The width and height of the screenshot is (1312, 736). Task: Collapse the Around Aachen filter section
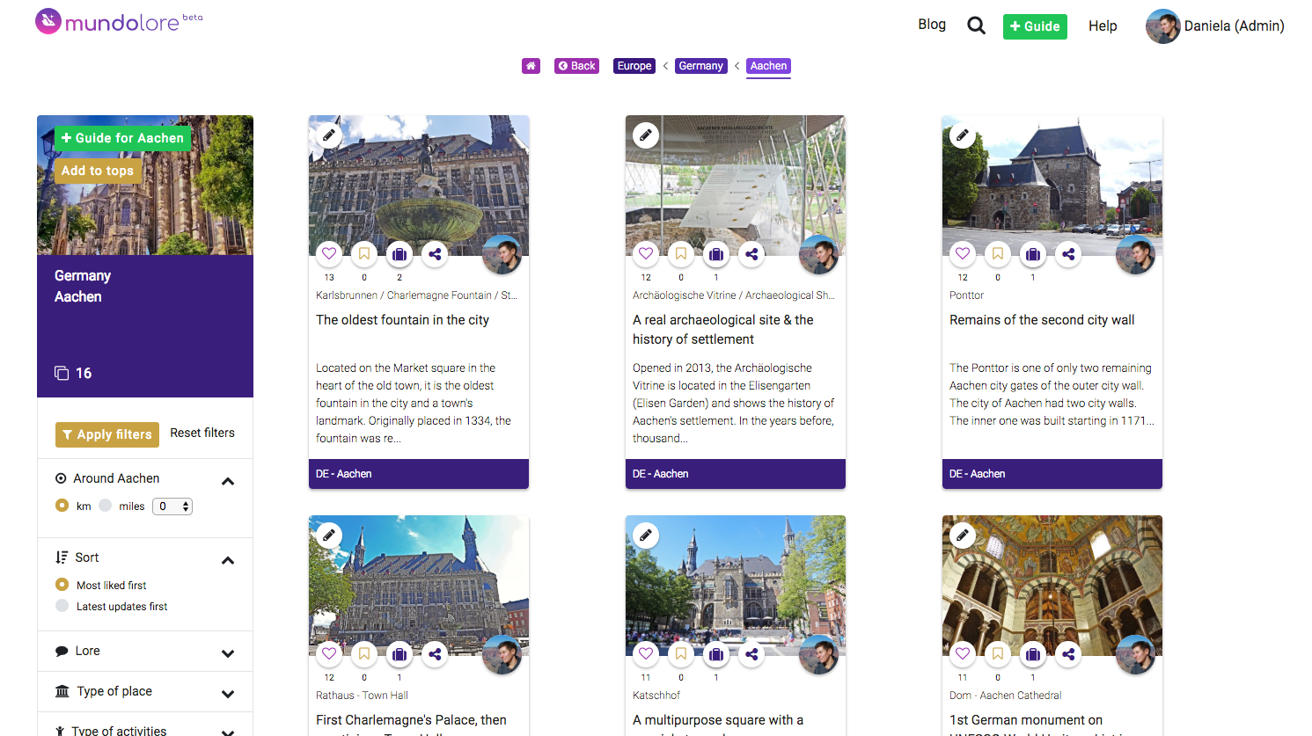(x=228, y=481)
